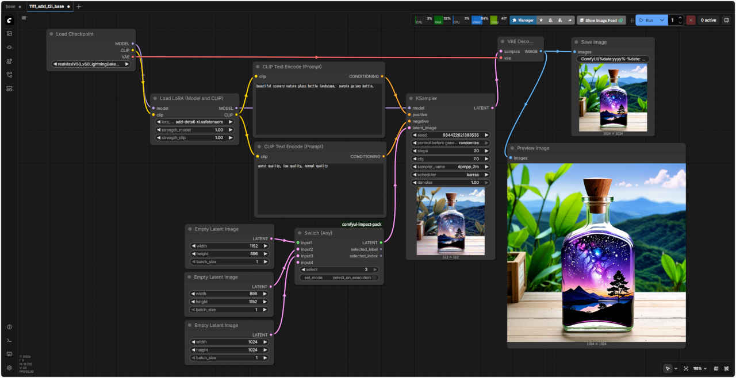Click the Manager button
Viewport: 736px width, 378px height.
pyautogui.click(x=523, y=20)
